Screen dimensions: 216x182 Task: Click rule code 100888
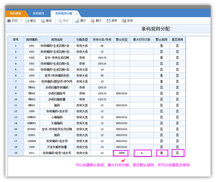(x=32, y=141)
